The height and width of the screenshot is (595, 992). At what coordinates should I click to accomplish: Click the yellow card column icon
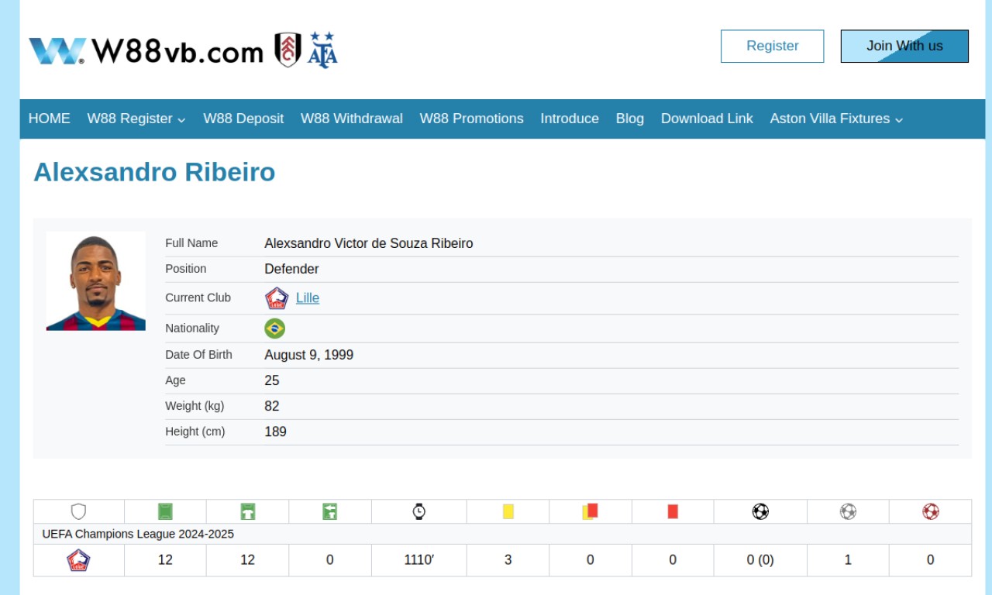508,511
